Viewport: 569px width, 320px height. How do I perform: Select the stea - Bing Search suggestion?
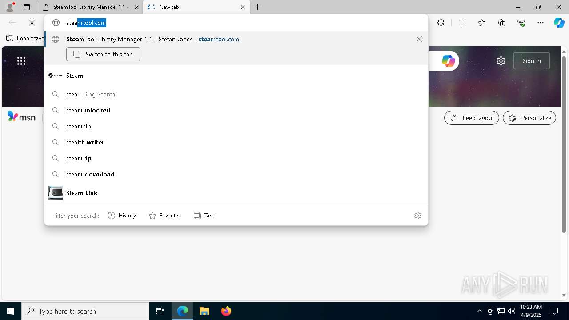tap(236, 94)
